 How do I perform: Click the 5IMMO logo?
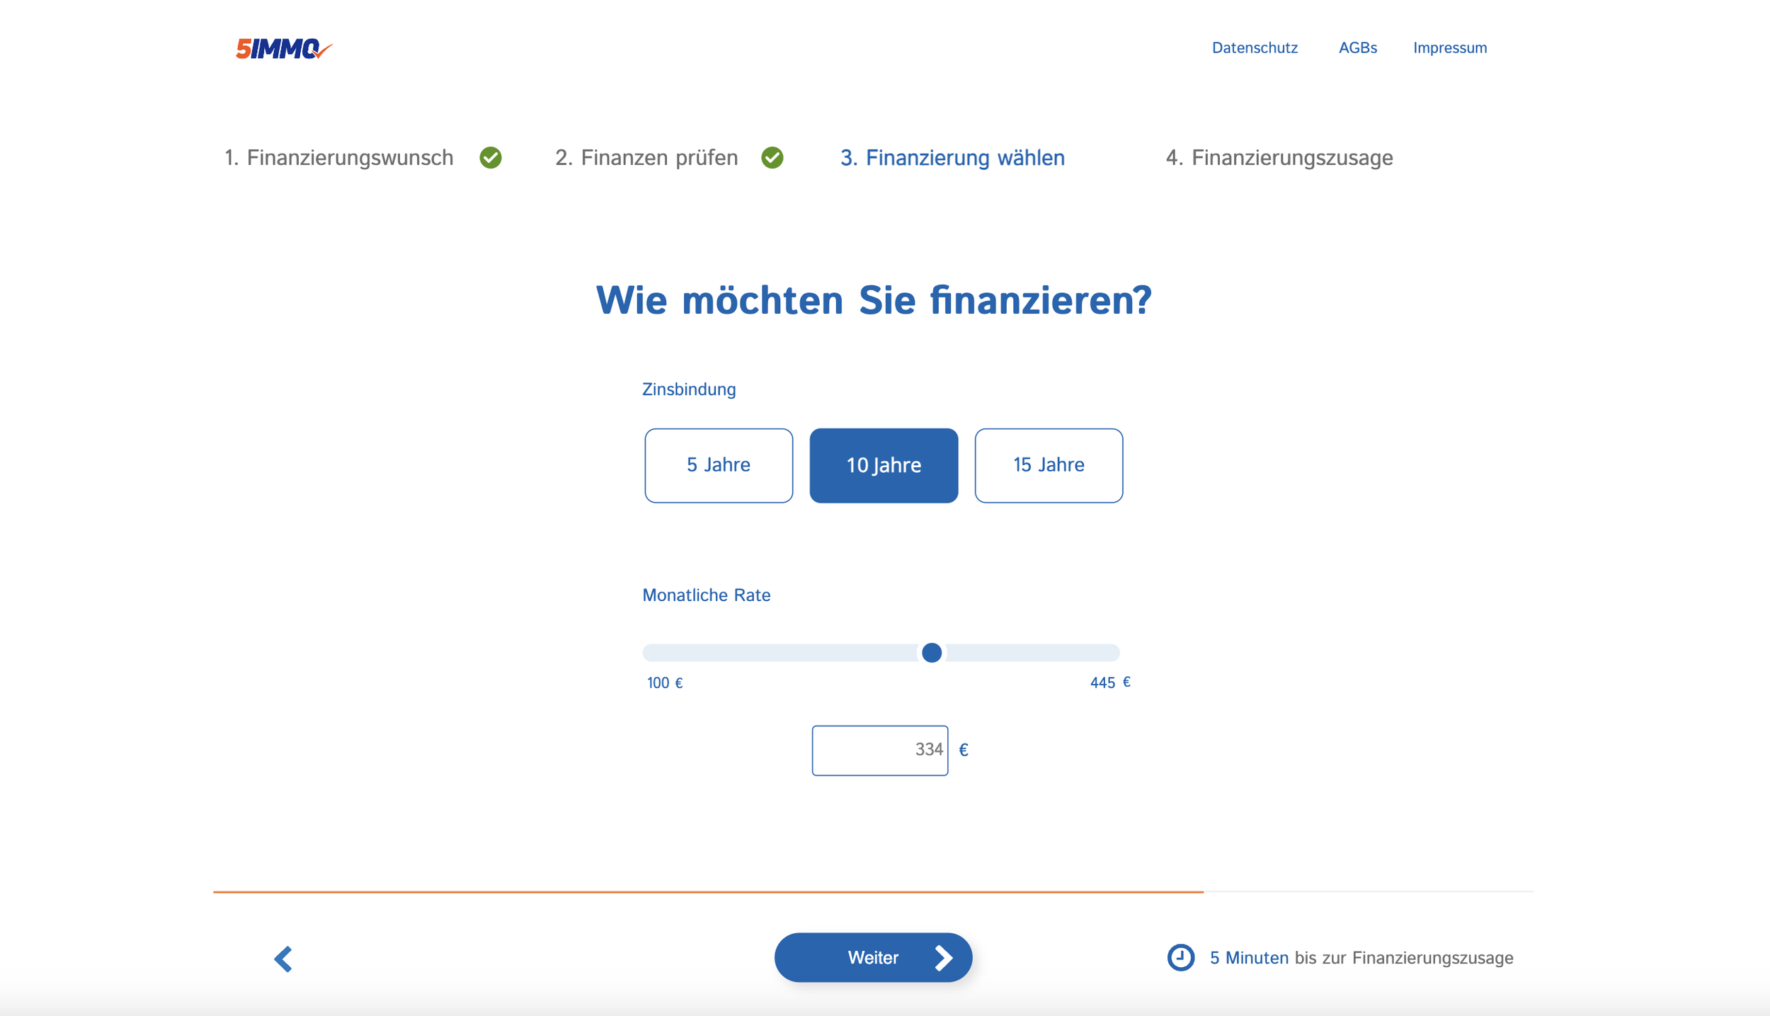[282, 48]
